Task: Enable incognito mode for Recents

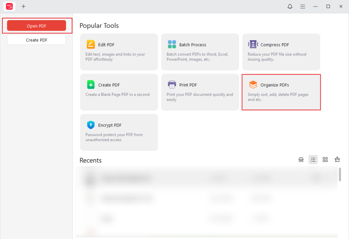Action: coord(301,159)
